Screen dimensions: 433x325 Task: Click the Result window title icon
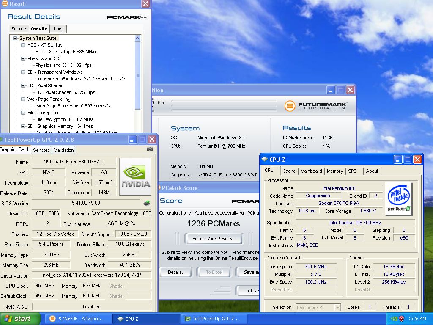click(5, 3)
